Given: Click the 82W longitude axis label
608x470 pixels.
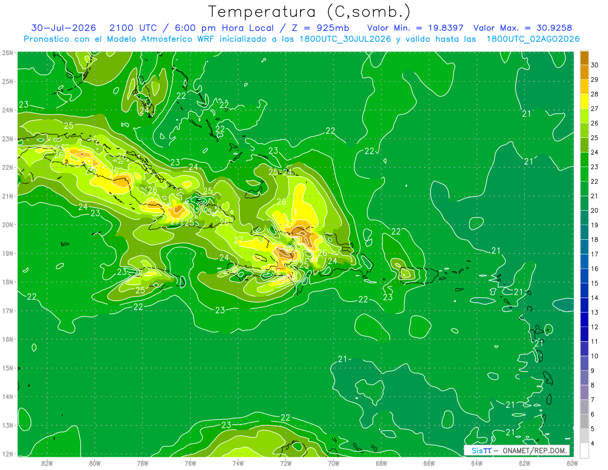Looking at the screenshot, I should click(47, 463).
